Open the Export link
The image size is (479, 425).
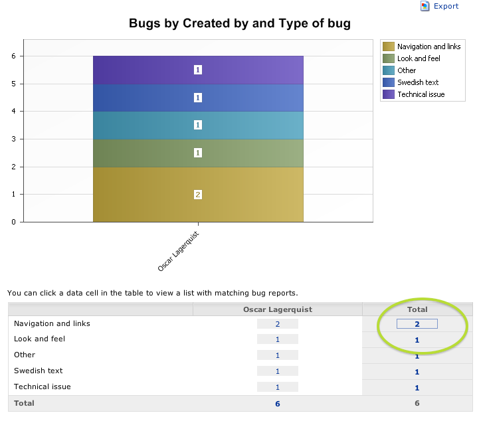(446, 6)
